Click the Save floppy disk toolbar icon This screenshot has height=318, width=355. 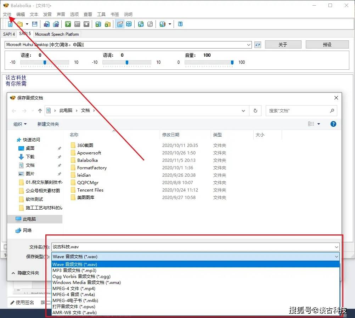pos(35,24)
